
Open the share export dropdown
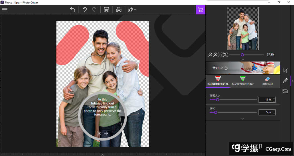(131, 10)
